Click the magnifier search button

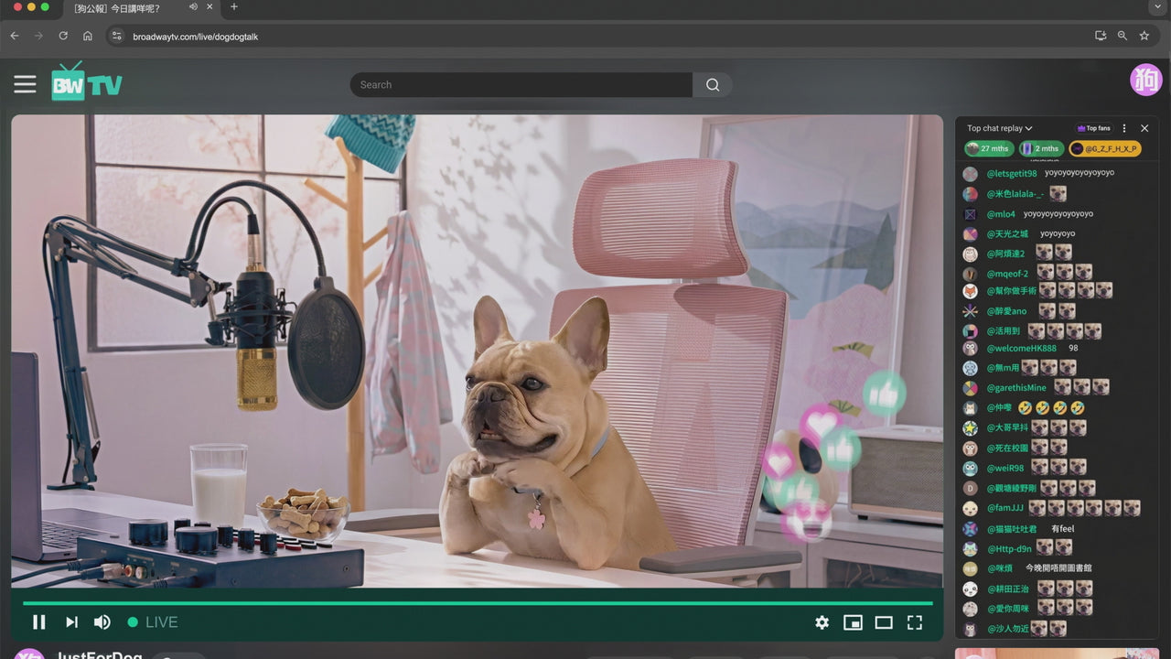point(712,85)
